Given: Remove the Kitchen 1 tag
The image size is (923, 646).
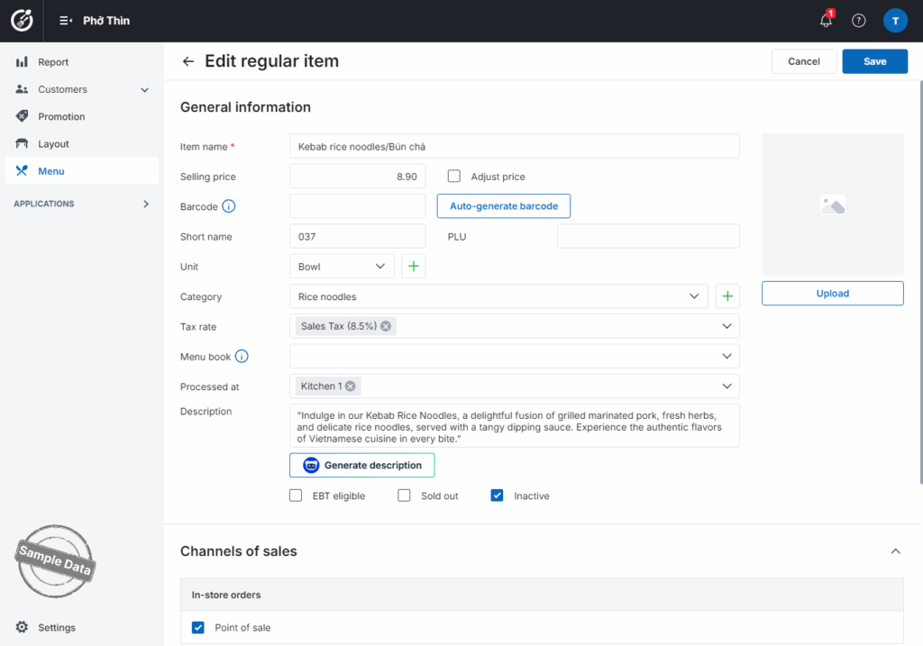Looking at the screenshot, I should point(351,387).
